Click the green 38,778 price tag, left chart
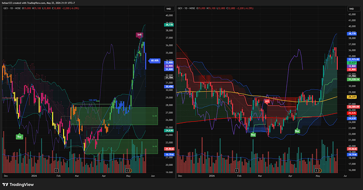The width and height of the screenshot is (363, 190). (169, 25)
